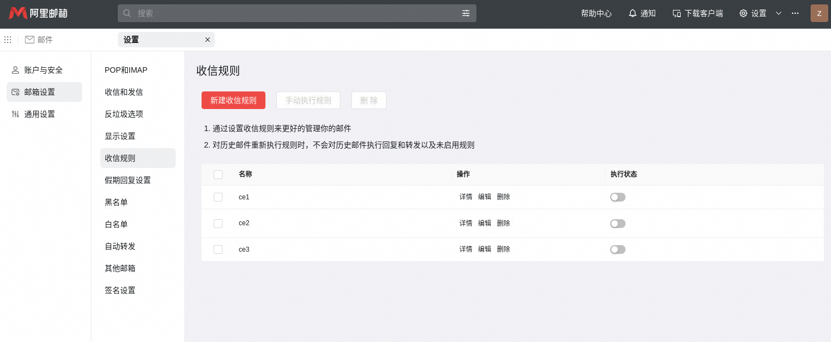
Task: Click the red New Inbox Rule button
Action: 233,100
